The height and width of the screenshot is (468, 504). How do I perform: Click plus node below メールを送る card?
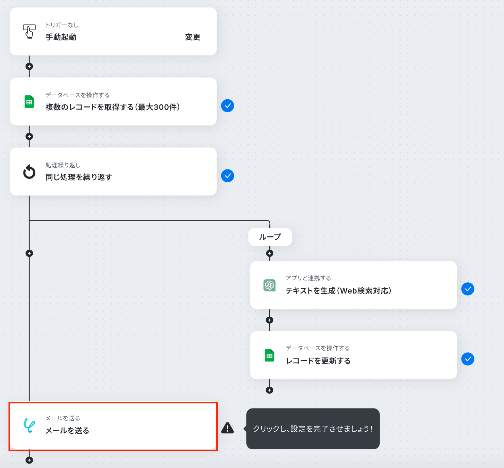[x=29, y=460]
